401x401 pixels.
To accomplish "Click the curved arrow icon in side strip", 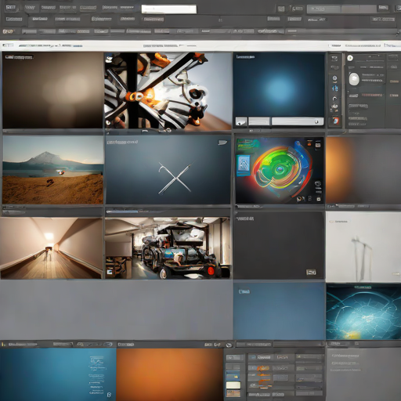I will point(334,99).
